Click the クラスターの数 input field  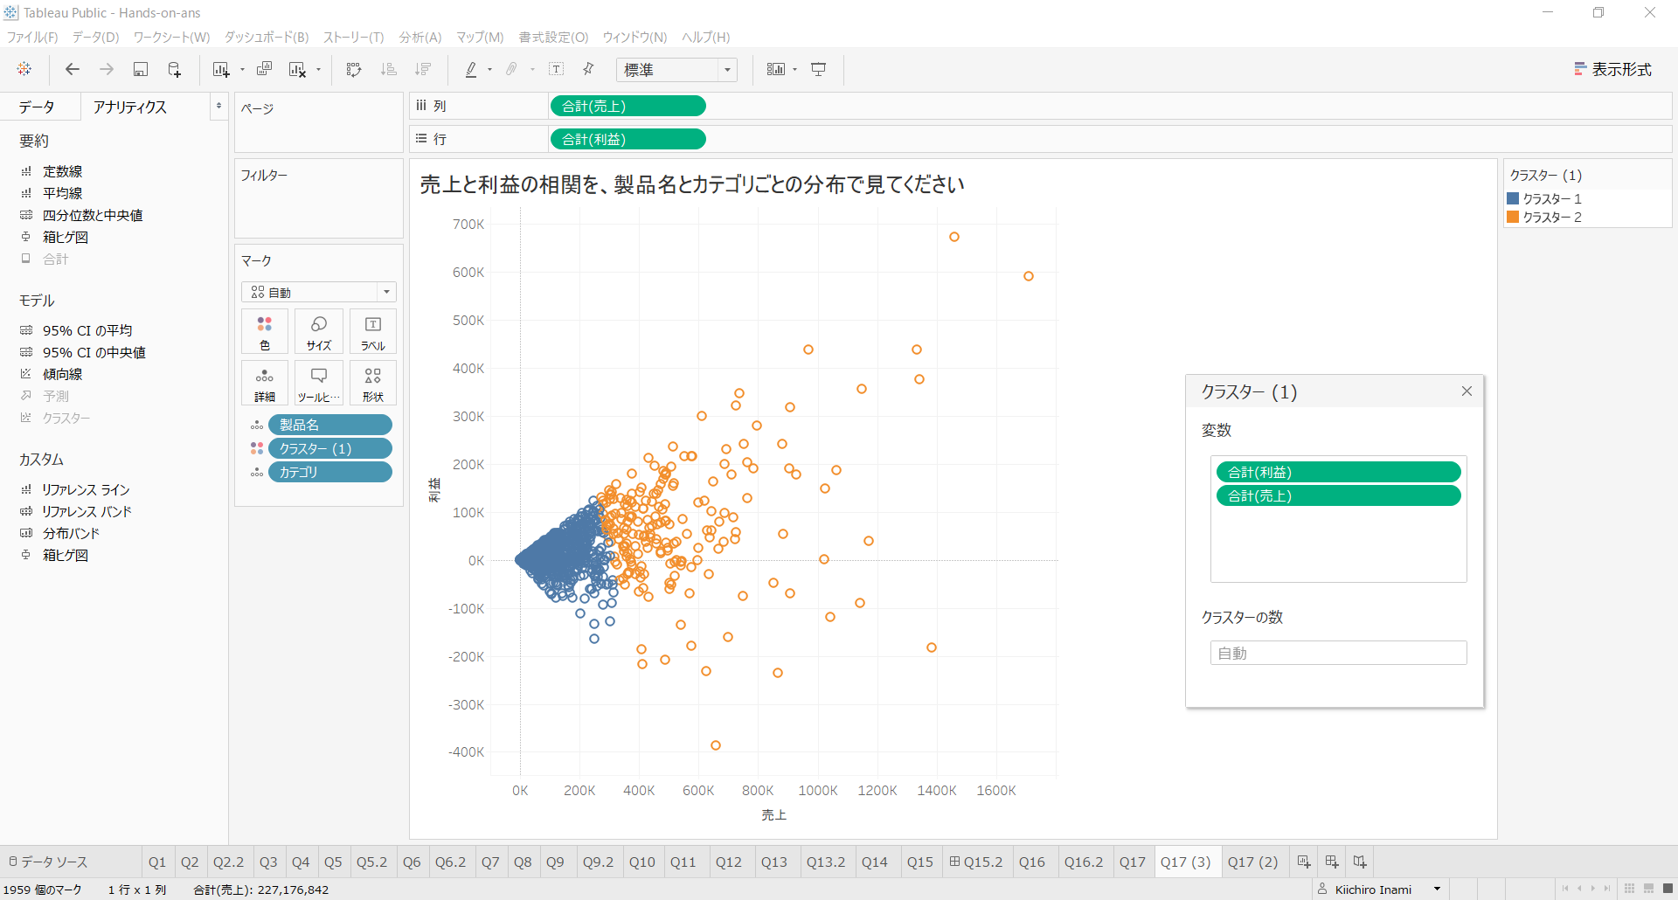(1338, 653)
